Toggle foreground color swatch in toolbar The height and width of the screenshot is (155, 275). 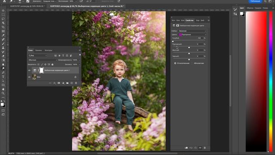(x=2, y=104)
